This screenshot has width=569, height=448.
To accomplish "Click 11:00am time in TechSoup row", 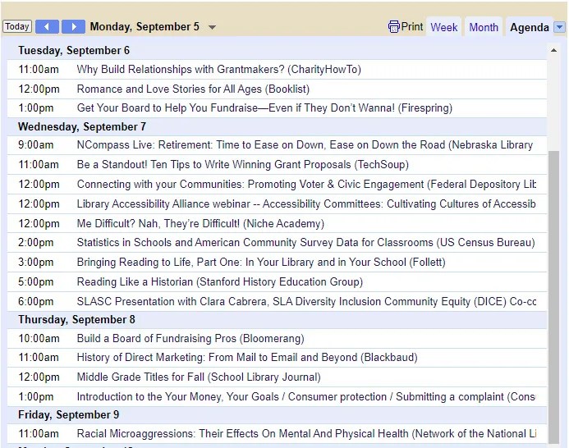I will (x=39, y=164).
